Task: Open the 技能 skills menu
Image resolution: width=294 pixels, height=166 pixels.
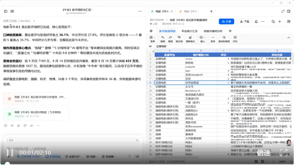Action: (92, 156)
